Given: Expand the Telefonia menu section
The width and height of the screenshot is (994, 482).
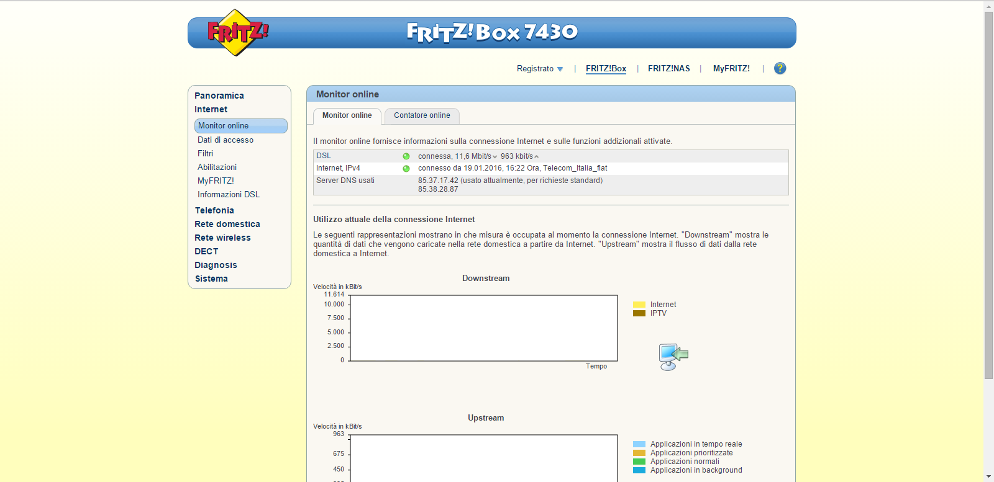Looking at the screenshot, I should click(214, 211).
